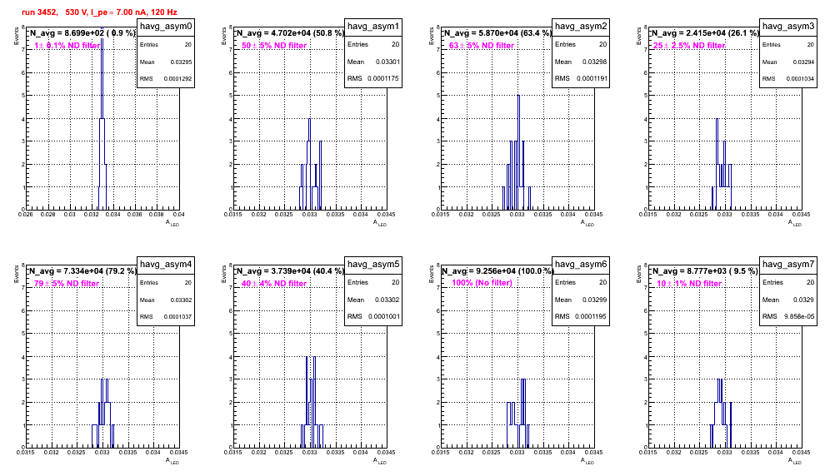The image size is (830, 476).
Task: Click RMS value 0.0001191
Action: (592, 79)
